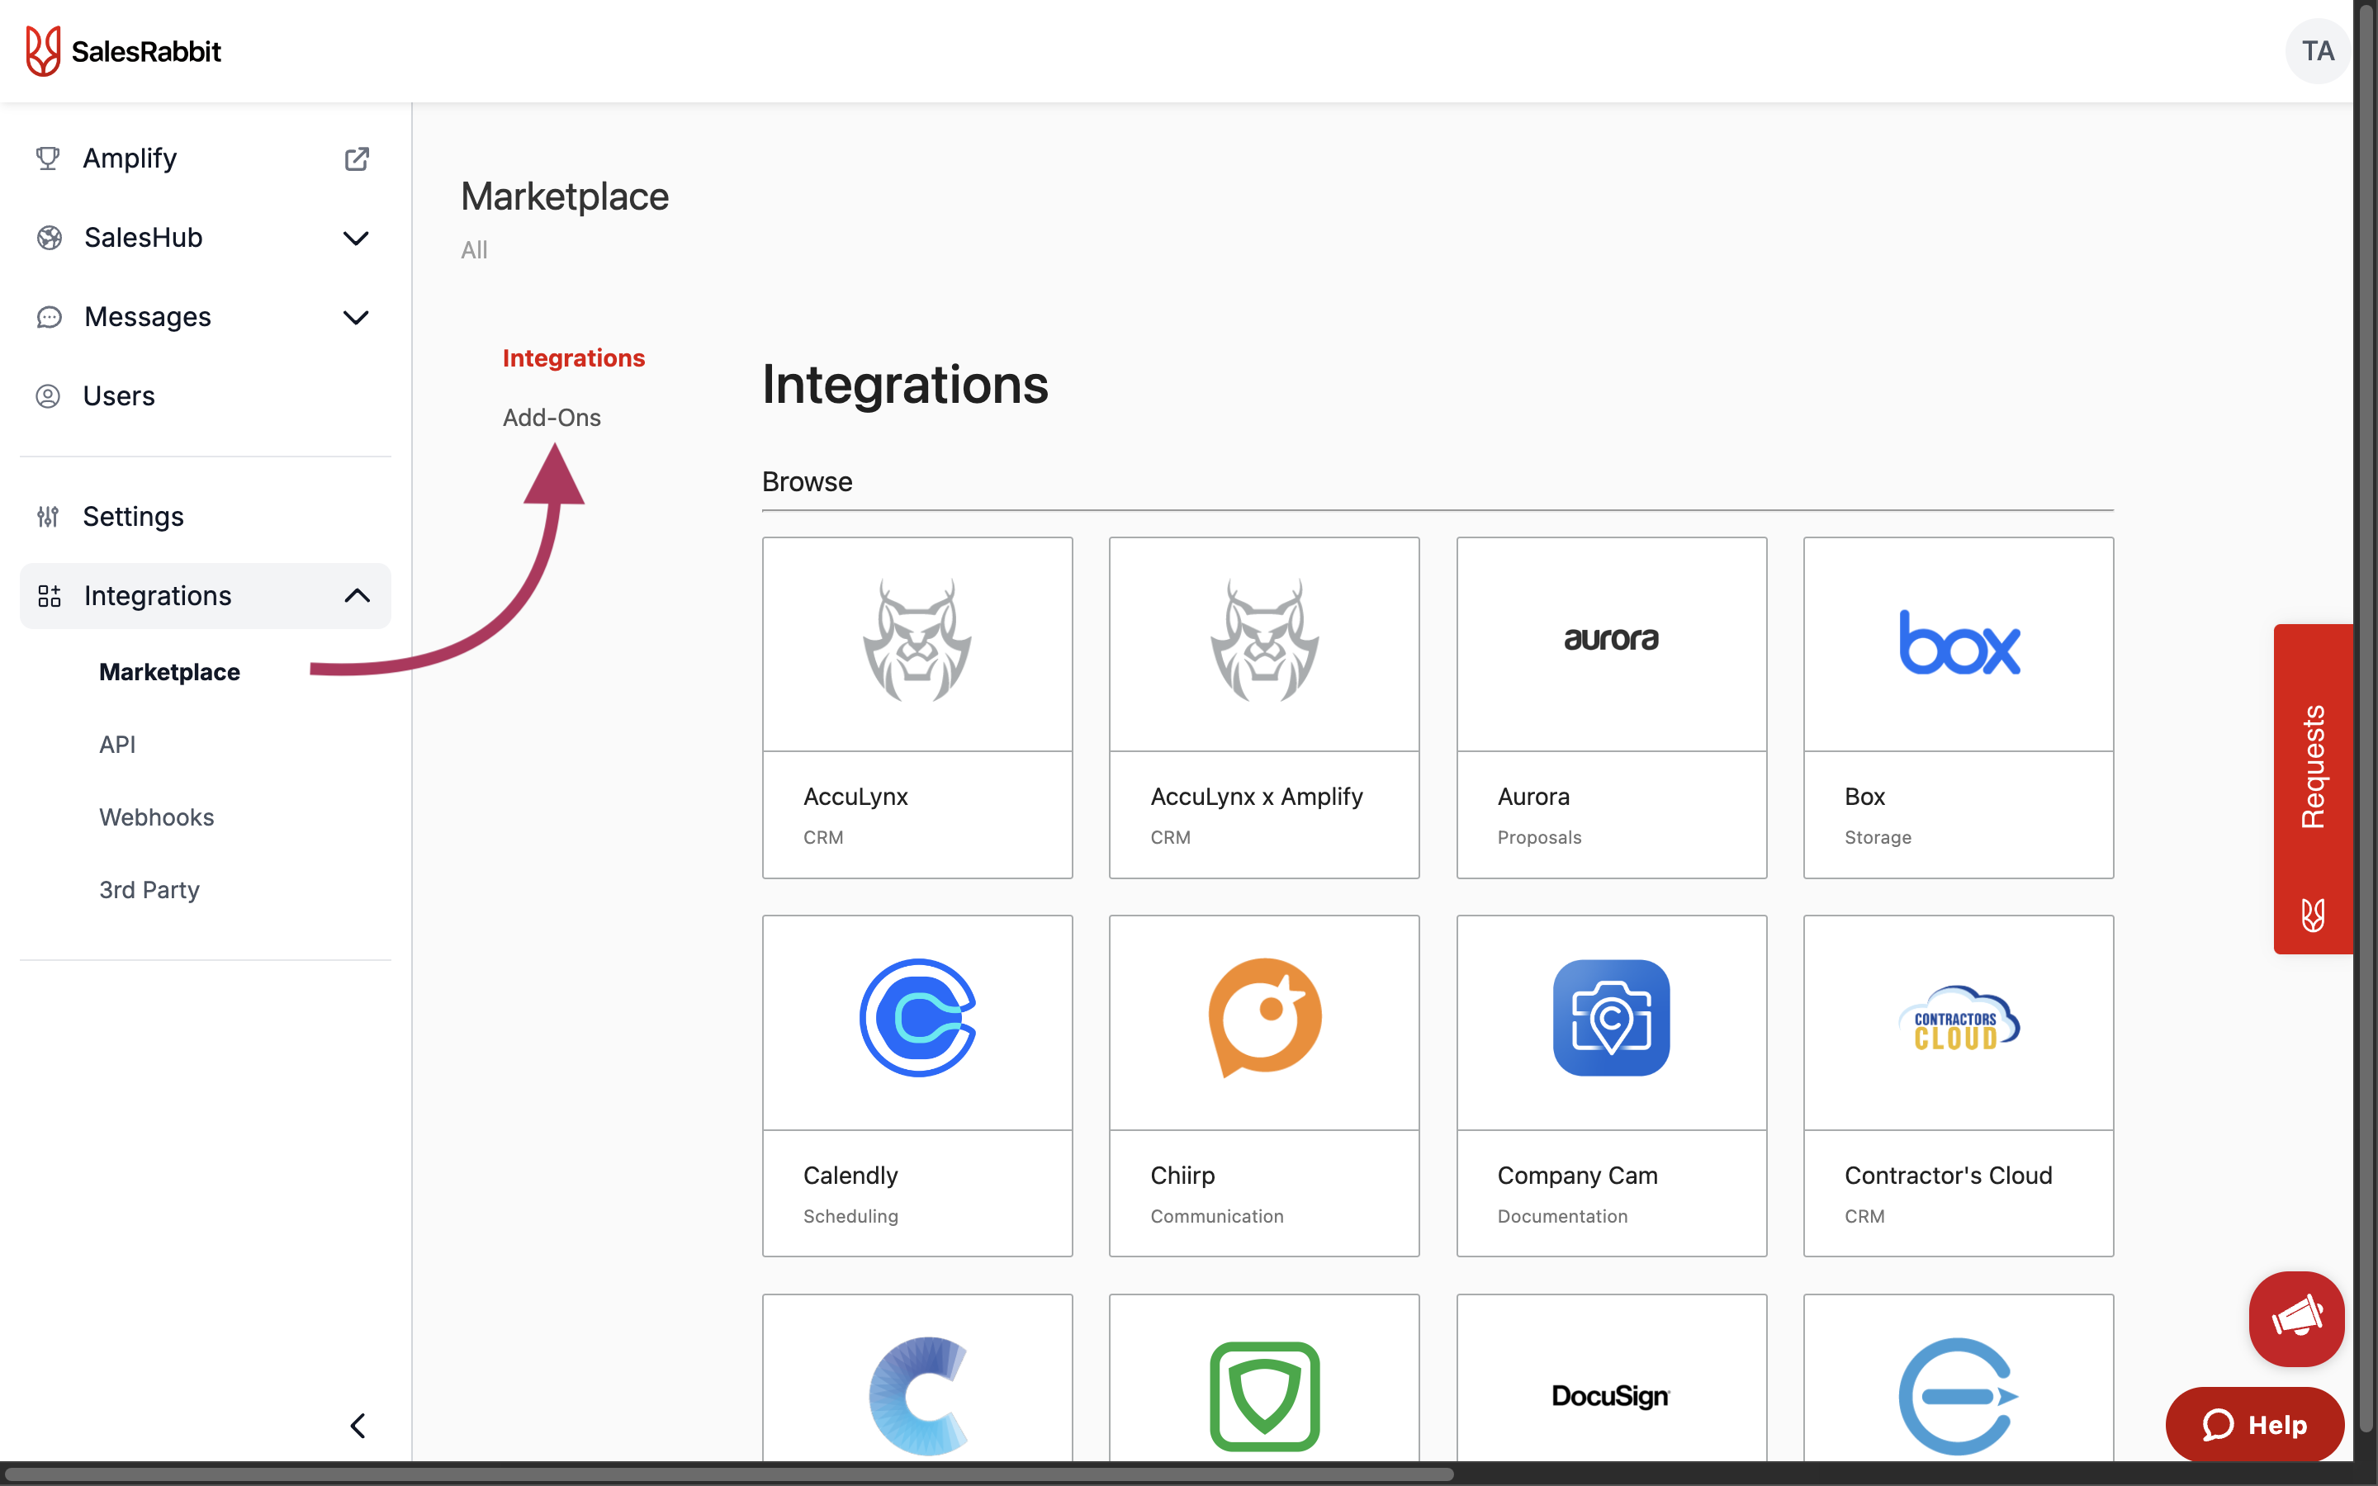Click the Calendly card title

850,1175
